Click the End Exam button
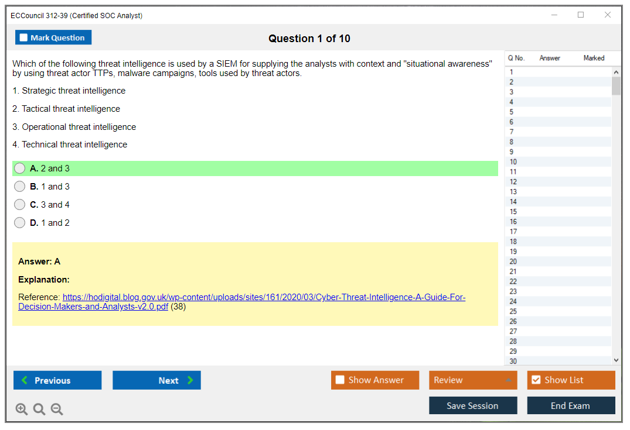 pos(570,405)
